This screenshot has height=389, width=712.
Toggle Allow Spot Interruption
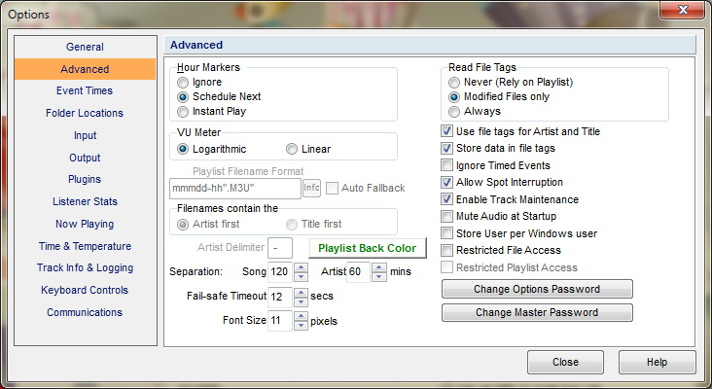[446, 183]
